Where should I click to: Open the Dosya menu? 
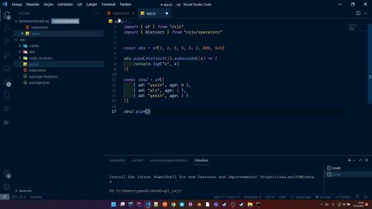tap(17, 4)
